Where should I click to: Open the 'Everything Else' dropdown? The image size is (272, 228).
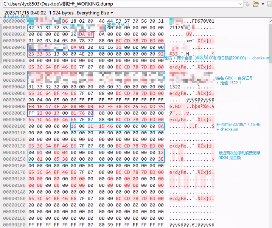click(95, 12)
